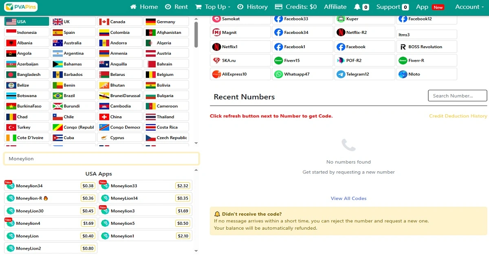Open the notifications bell icon
The image size is (489, 257).
pyautogui.click(x=357, y=7)
